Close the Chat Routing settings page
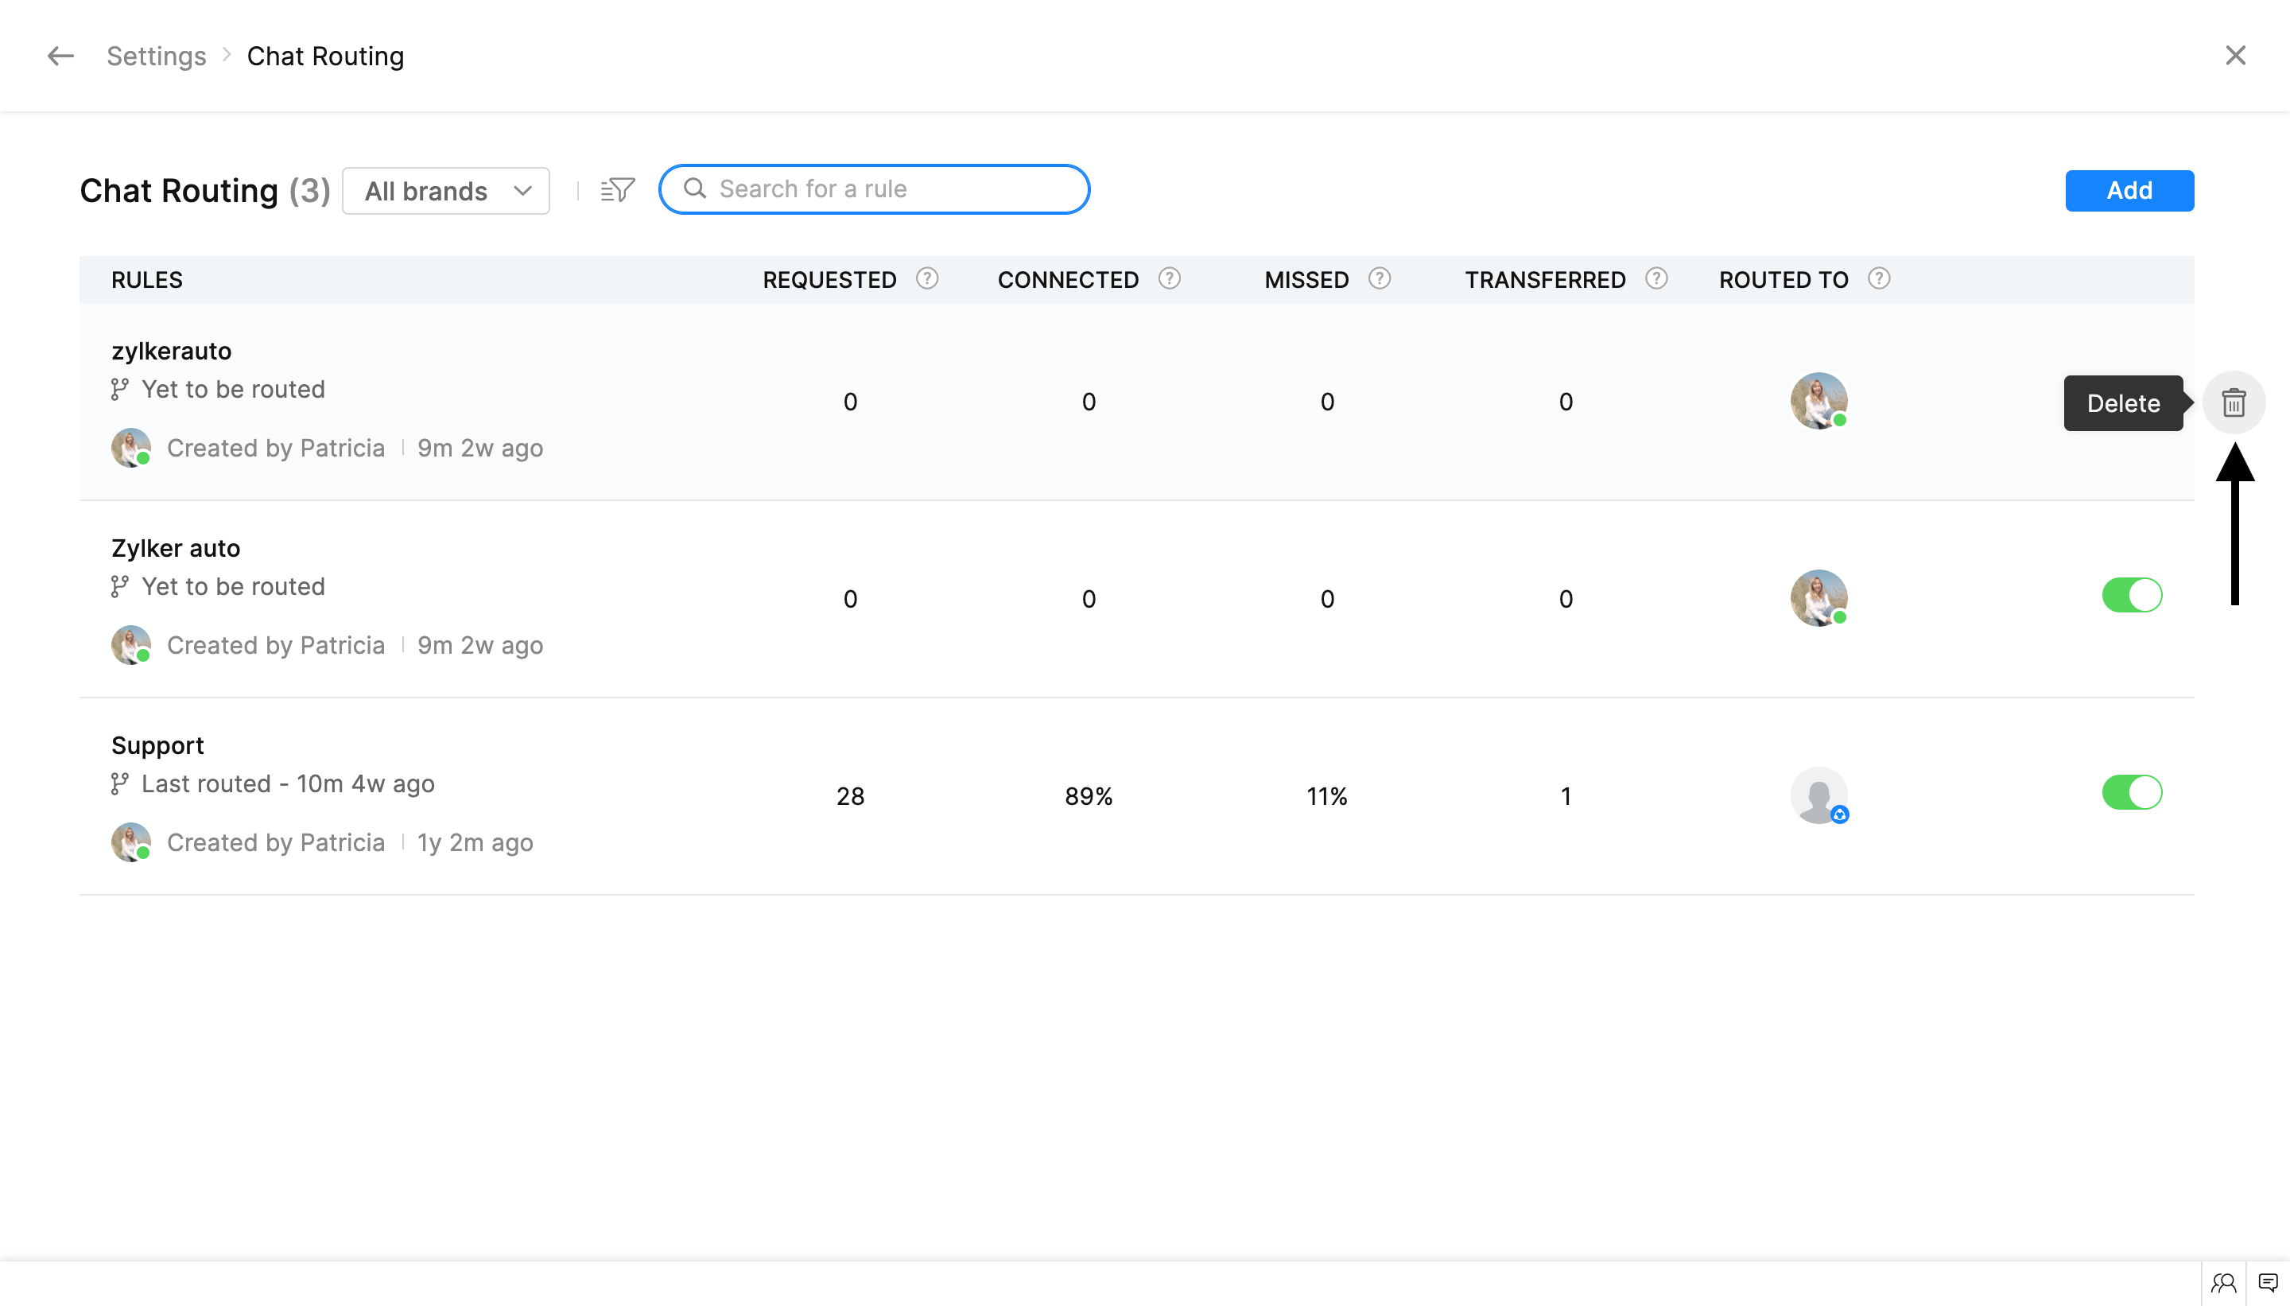The image size is (2290, 1306). (x=2235, y=56)
